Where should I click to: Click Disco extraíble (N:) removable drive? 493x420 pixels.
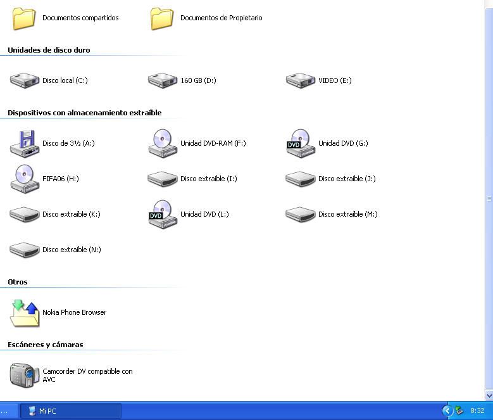[x=25, y=250]
